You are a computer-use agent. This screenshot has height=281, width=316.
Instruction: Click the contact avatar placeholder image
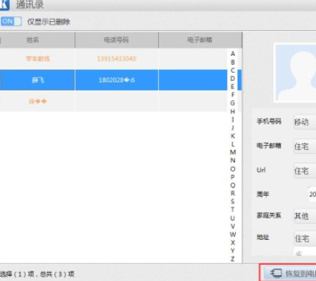295,73
